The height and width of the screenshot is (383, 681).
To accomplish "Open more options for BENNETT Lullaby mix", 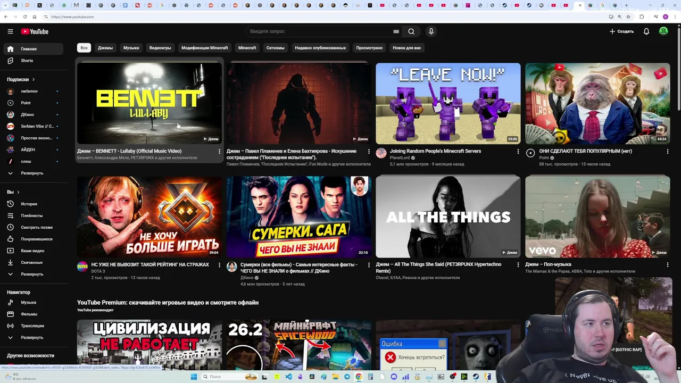I will (x=219, y=152).
